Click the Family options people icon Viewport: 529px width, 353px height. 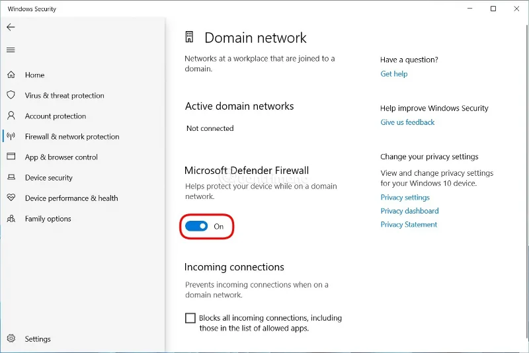tap(11, 218)
